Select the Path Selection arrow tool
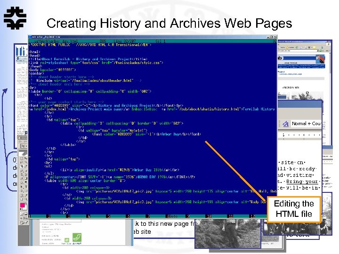This screenshot has width=339, height=254. (21, 186)
